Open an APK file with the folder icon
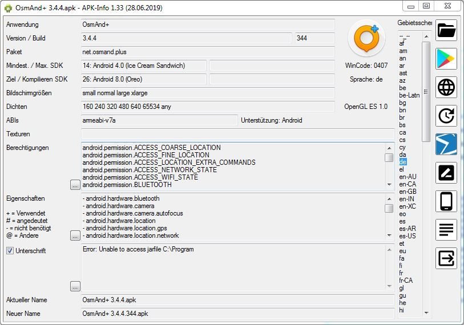Screen dimensions: 464x325 click(x=446, y=30)
